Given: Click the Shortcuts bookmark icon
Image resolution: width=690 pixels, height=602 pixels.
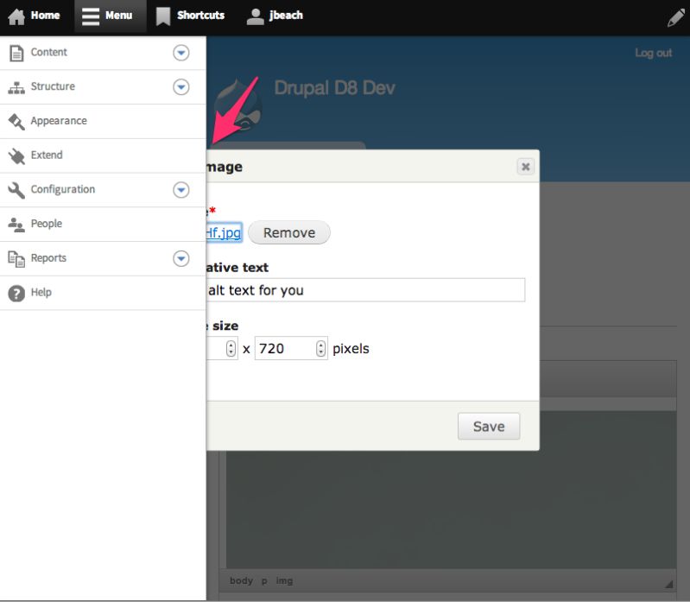Looking at the screenshot, I should coord(163,16).
